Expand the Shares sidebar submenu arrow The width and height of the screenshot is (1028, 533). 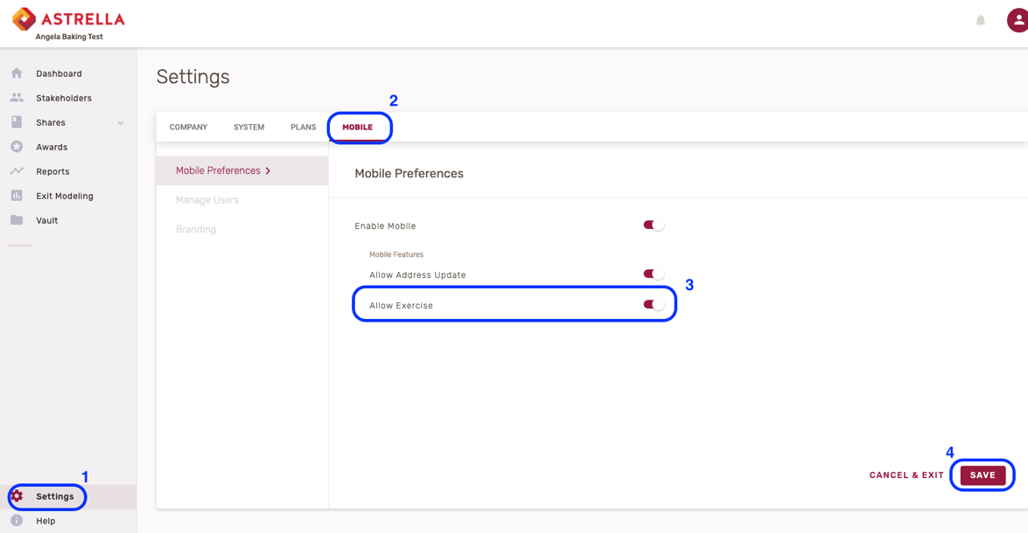121,123
